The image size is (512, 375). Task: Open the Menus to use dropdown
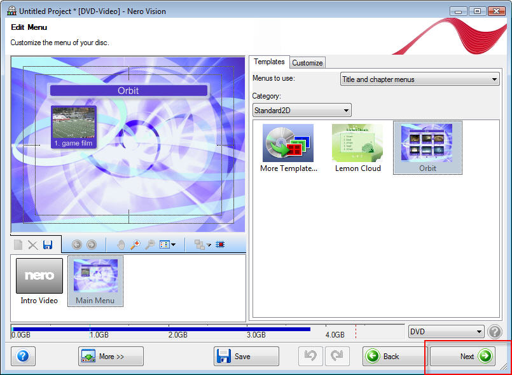pyautogui.click(x=420, y=79)
